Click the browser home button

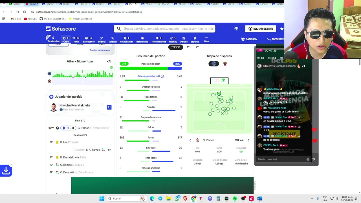[x=24, y=12]
